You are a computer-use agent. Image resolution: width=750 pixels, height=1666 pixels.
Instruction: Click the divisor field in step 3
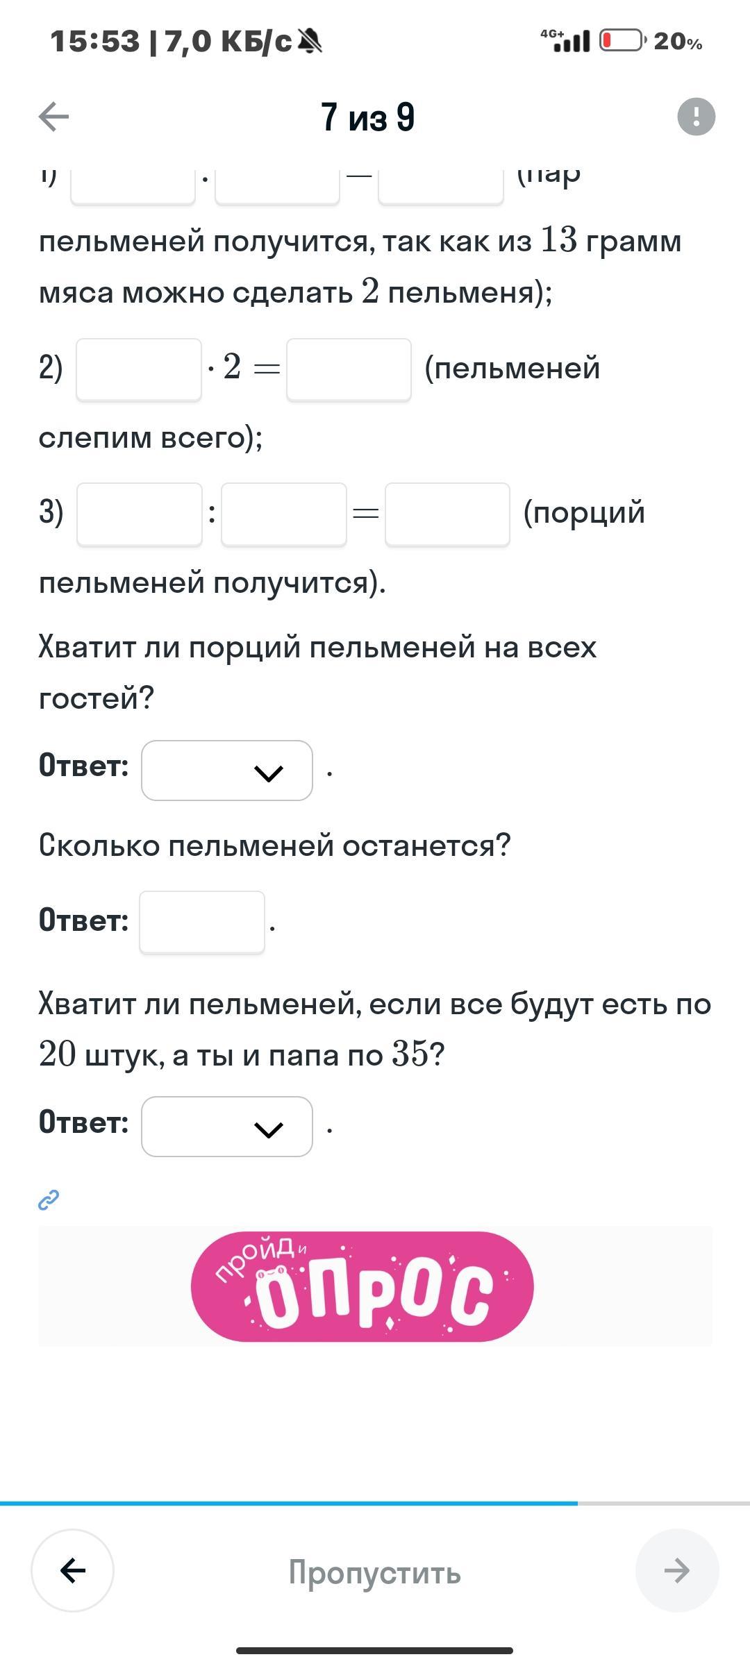tap(283, 514)
